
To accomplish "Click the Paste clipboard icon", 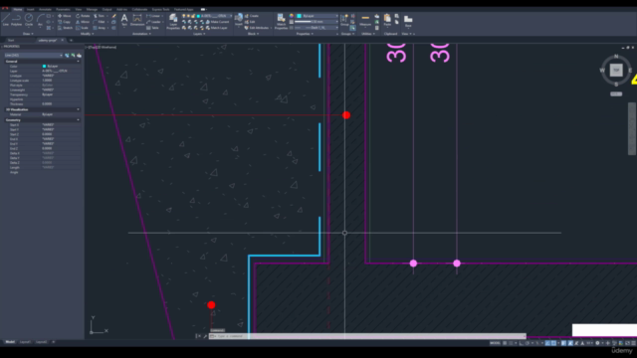I will (387, 20).
